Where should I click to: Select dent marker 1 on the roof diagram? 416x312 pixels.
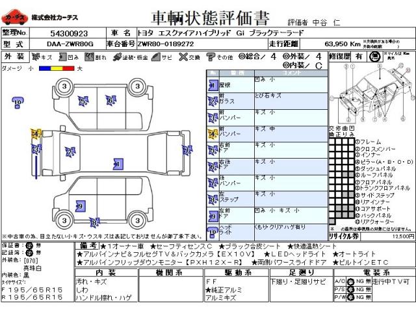pos(118,164)
